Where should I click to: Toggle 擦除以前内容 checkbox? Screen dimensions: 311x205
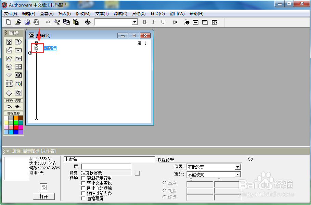[x=83, y=193]
